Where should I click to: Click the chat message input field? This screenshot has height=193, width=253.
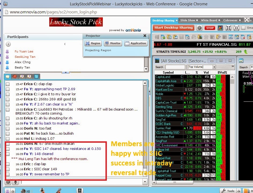click(x=81, y=182)
